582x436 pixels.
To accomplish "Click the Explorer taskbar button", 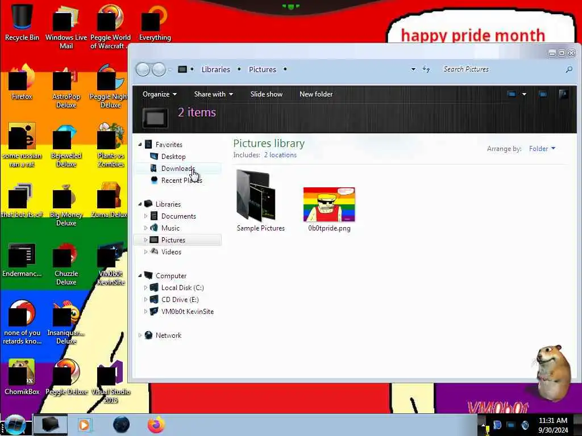I will point(51,425).
